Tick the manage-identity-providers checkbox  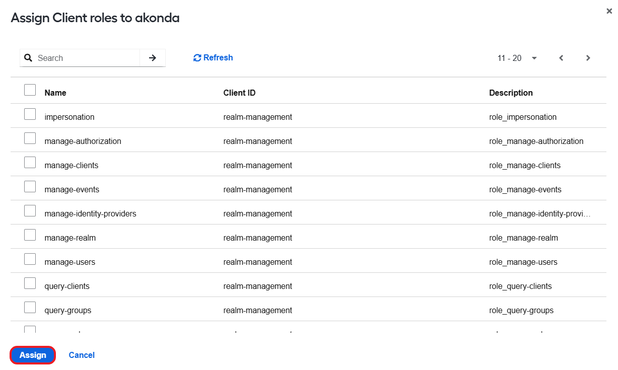(x=30, y=211)
